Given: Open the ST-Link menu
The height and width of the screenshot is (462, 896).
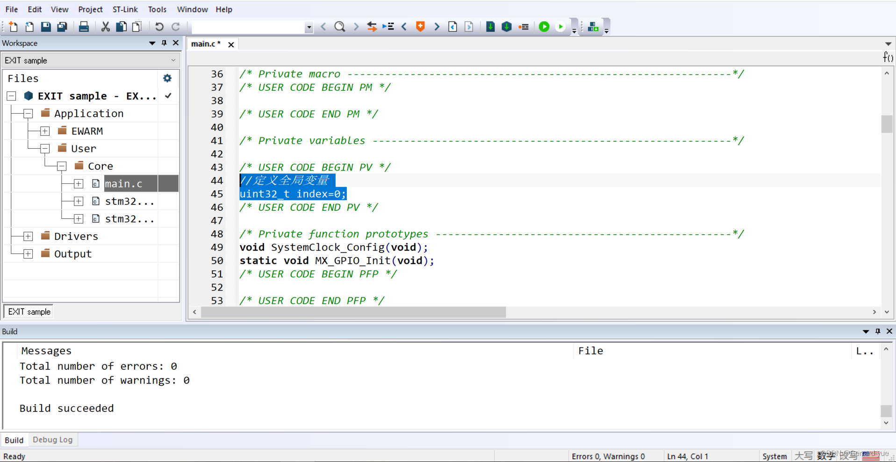Looking at the screenshot, I should pyautogui.click(x=125, y=9).
